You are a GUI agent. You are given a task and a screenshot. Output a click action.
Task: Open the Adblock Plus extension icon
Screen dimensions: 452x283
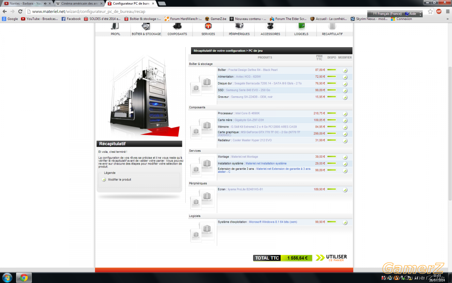pyautogui.click(x=438, y=11)
